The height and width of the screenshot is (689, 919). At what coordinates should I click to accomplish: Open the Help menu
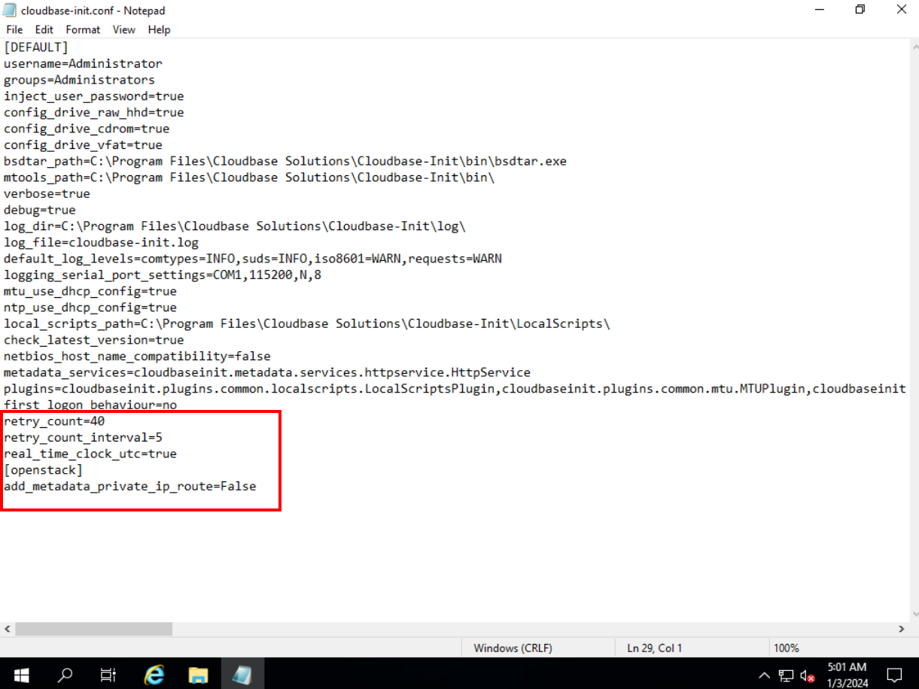[159, 29]
